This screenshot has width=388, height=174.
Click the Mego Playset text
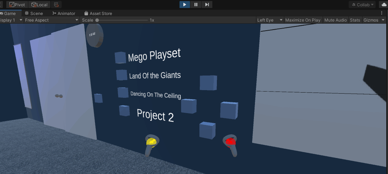[154, 55]
